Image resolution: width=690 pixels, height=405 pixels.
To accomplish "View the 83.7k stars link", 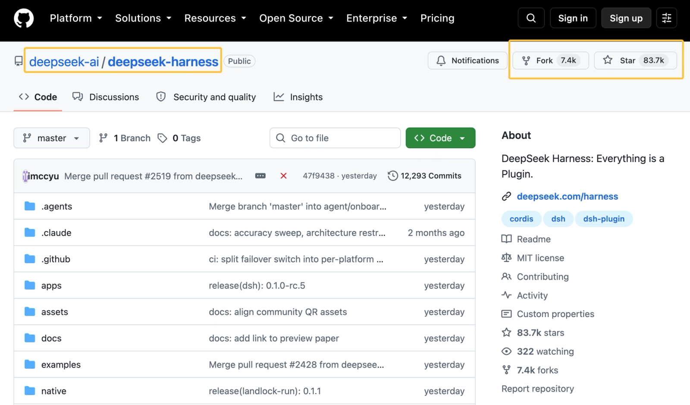I will coord(533,333).
